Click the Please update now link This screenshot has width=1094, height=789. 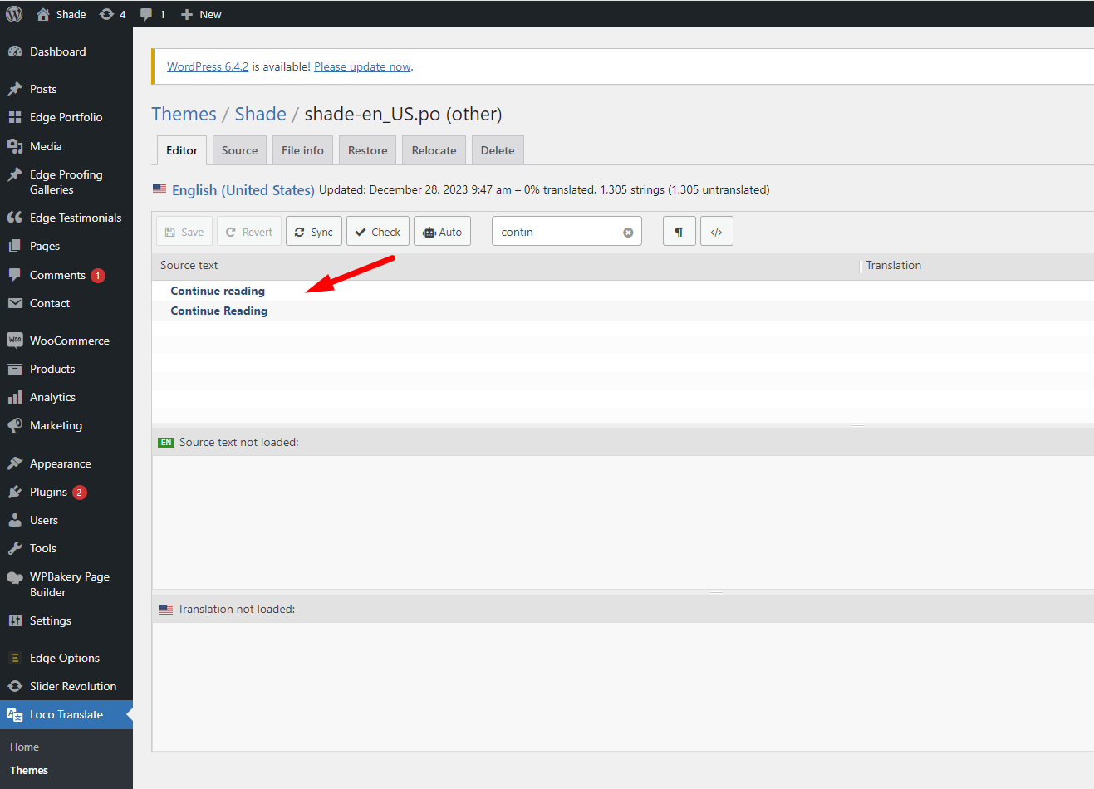362,66
